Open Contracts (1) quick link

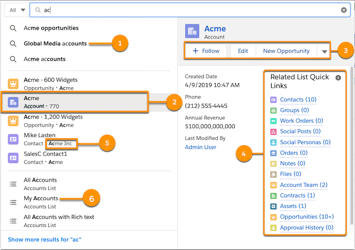(297, 195)
